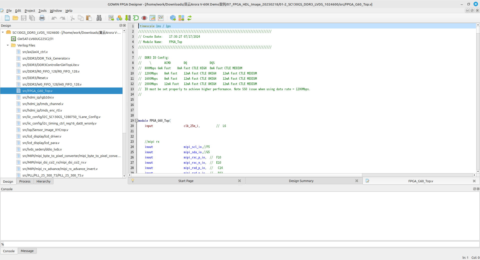480x260 pixels.
Task: Open the chart-with-green-arrow tool icon
Action: coord(111,18)
